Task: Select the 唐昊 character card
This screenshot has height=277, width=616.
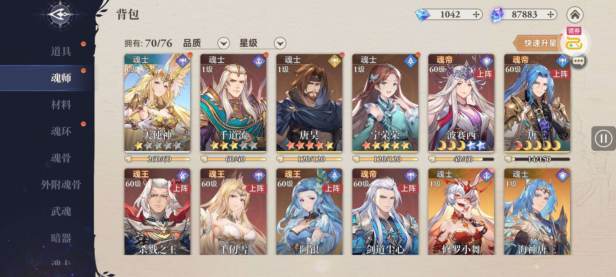Action: [x=309, y=103]
